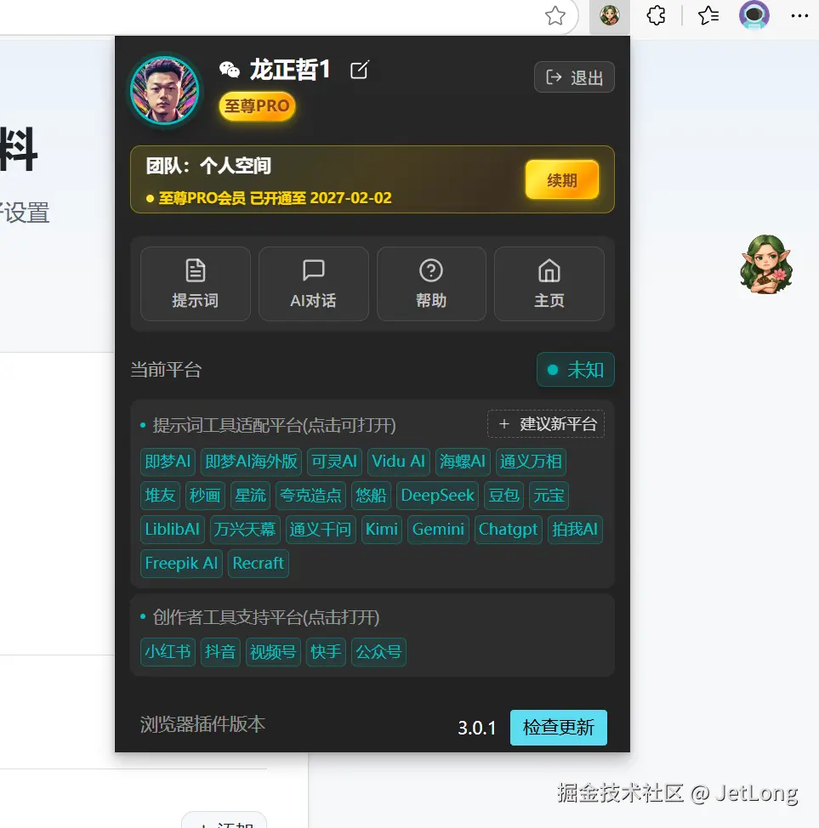Open the 即梦AI海外版 platform tag
The image size is (819, 828).
click(251, 462)
